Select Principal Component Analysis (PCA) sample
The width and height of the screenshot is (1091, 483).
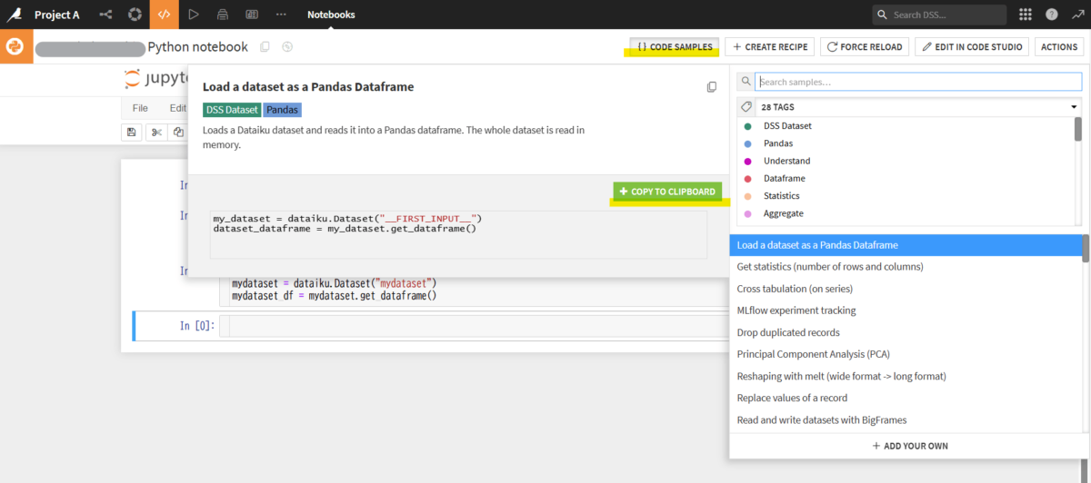click(x=906, y=354)
